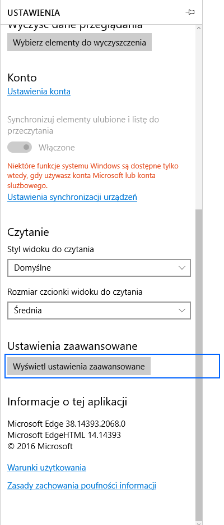Screen dimensions: 224x525
Task: Click the Microsoft Edge version text
Action: [67, 424]
